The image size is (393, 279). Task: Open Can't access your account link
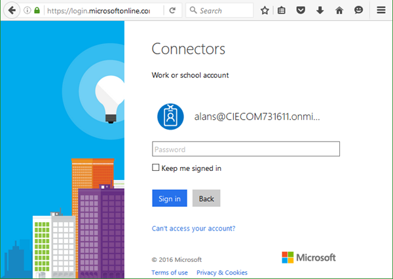tap(193, 229)
